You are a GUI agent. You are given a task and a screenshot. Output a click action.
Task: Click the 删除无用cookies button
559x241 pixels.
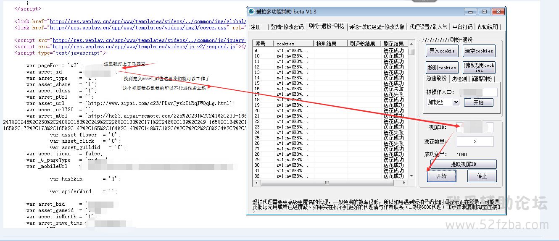click(479, 68)
